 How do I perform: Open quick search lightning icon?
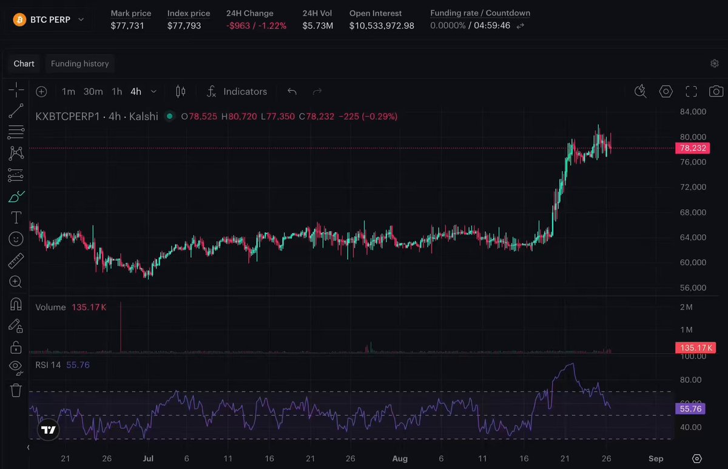[641, 92]
